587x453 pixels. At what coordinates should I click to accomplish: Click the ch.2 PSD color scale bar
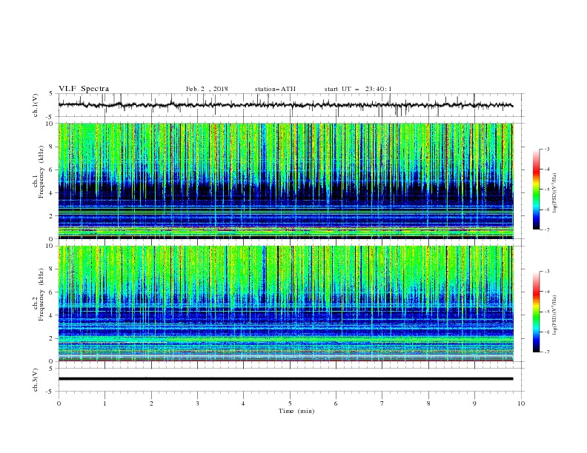click(x=537, y=312)
